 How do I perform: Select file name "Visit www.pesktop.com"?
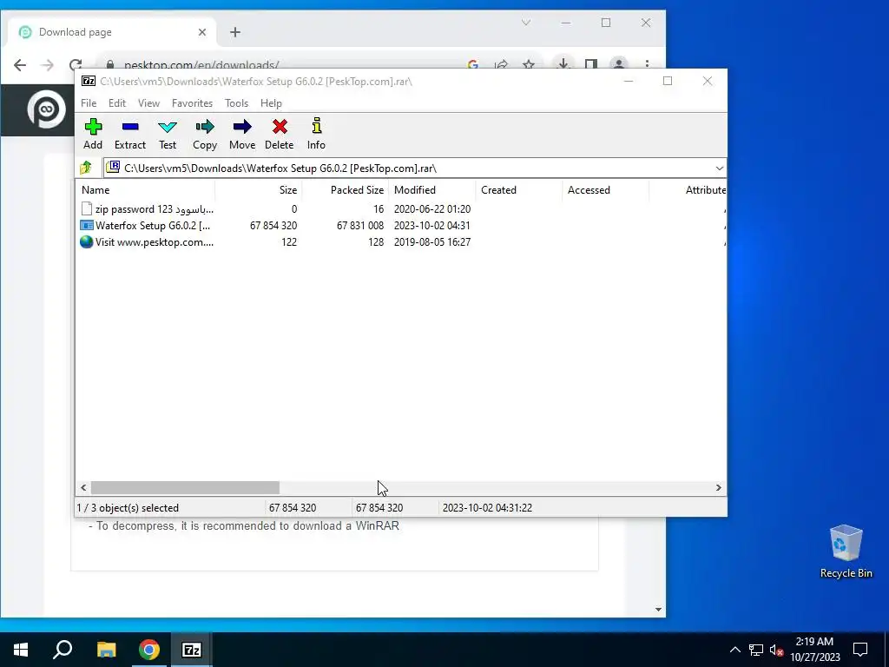click(155, 242)
